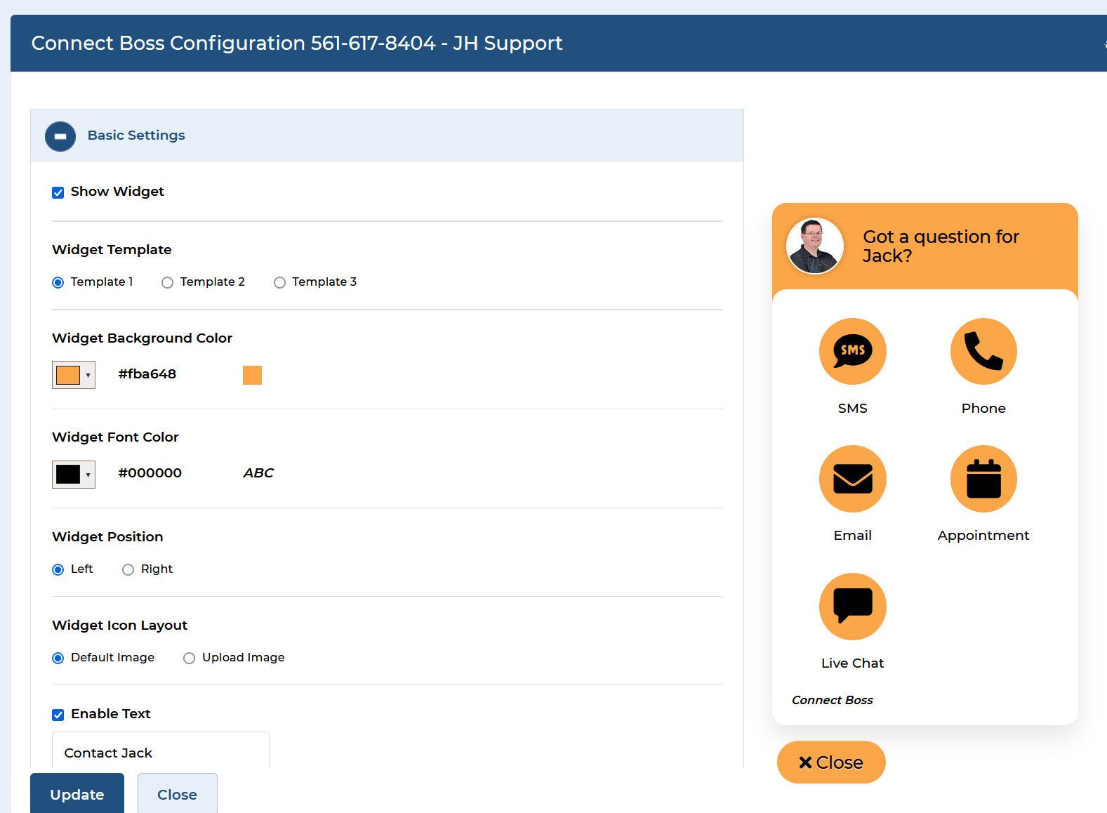Screen dimensions: 1107x813
Task: Disable the Enable Text checkbox
Action: pos(58,715)
